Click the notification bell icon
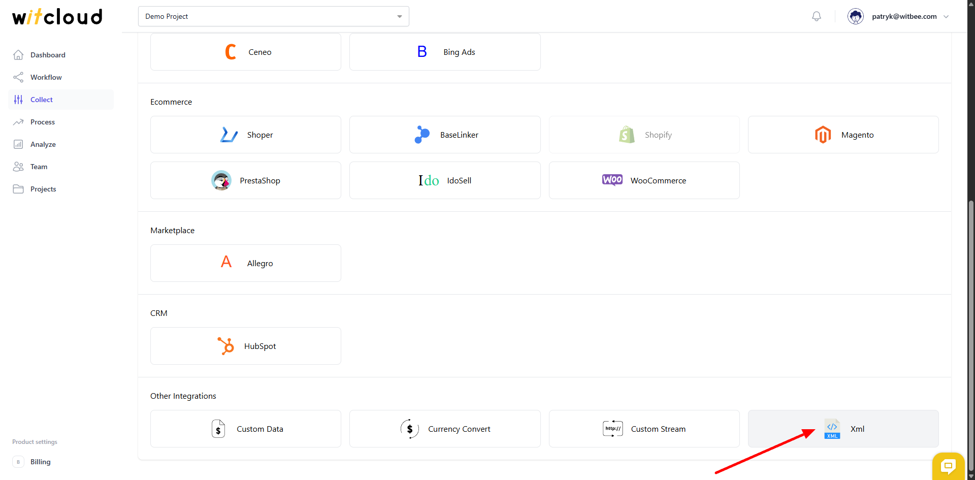Screen dimensions: 975x480 coord(816,16)
